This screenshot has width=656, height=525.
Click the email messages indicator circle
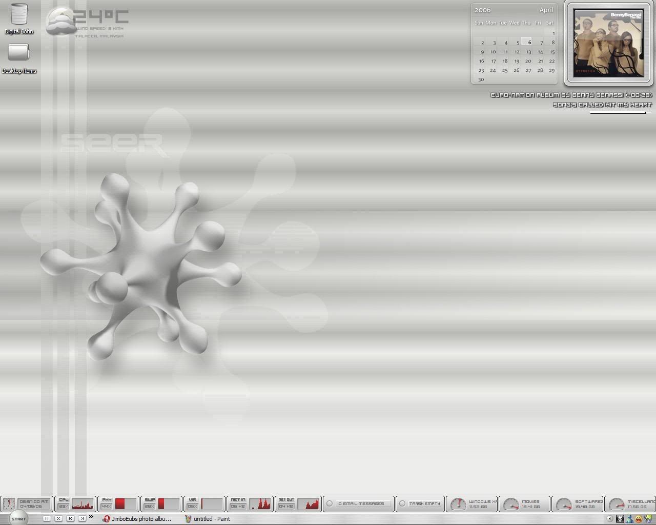(x=330, y=503)
